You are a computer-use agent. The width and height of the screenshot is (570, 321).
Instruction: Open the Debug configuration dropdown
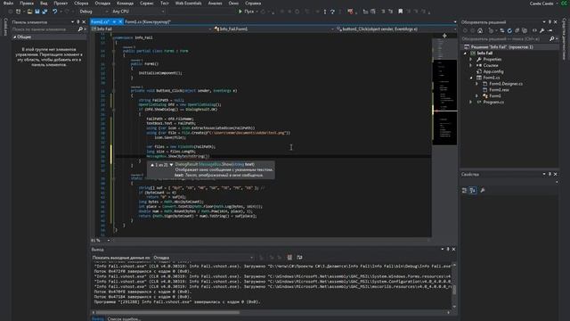[x=94, y=12]
